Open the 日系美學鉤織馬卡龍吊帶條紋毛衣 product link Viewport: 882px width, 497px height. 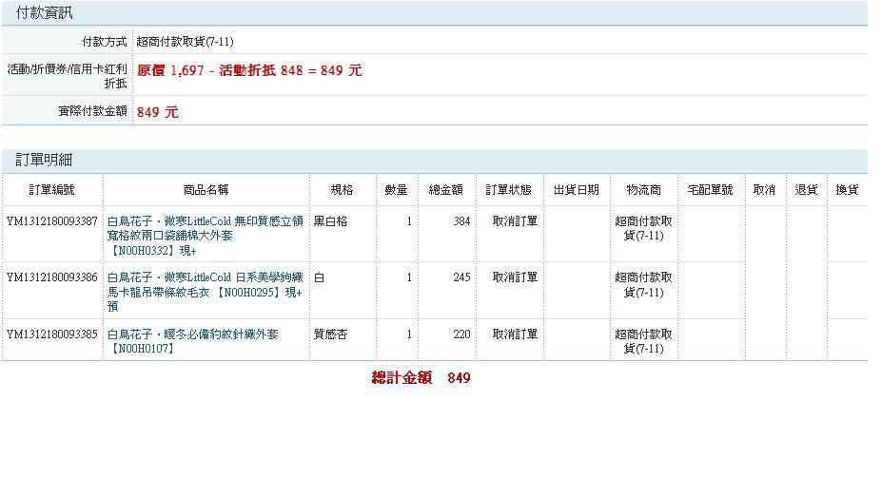pyautogui.click(x=206, y=292)
